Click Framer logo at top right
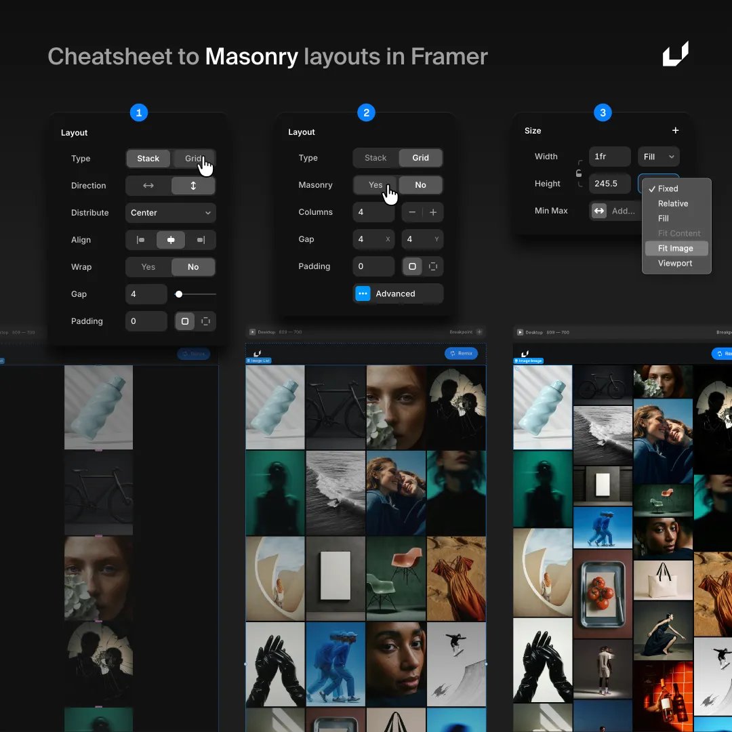Image resolution: width=732 pixels, height=732 pixels. (x=676, y=54)
